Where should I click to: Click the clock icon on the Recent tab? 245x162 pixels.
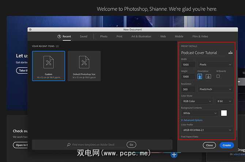pyautogui.click(x=59, y=36)
